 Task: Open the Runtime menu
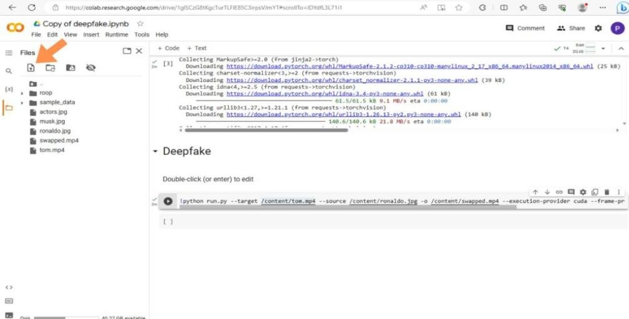pos(116,34)
